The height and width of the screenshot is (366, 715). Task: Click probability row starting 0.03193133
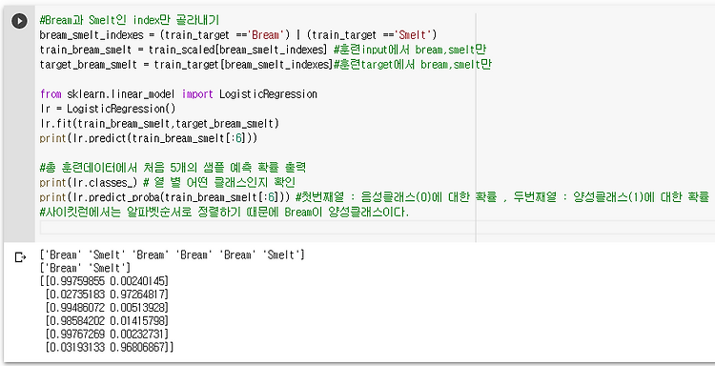[110, 347]
